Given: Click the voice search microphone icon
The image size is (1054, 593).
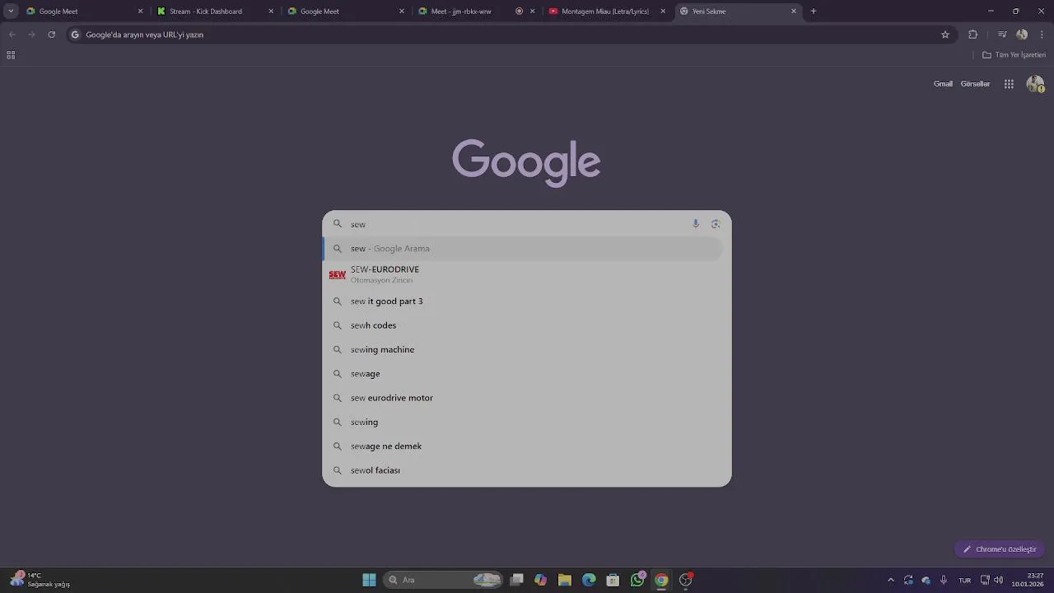Looking at the screenshot, I should pos(696,224).
